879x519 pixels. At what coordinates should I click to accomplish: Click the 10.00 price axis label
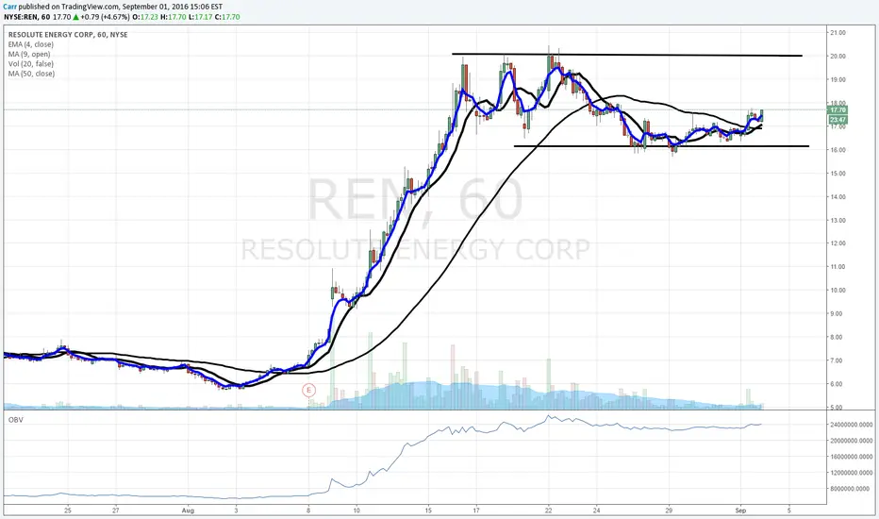coord(838,290)
